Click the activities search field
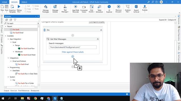Viewport: 181px width, 101px height. (22, 23)
